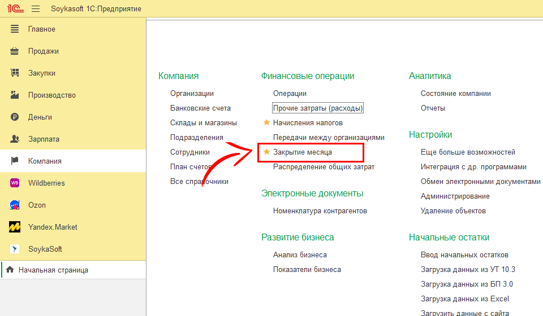
Task: Toggle favorite star for Закрытие месяца
Action: (x=266, y=152)
